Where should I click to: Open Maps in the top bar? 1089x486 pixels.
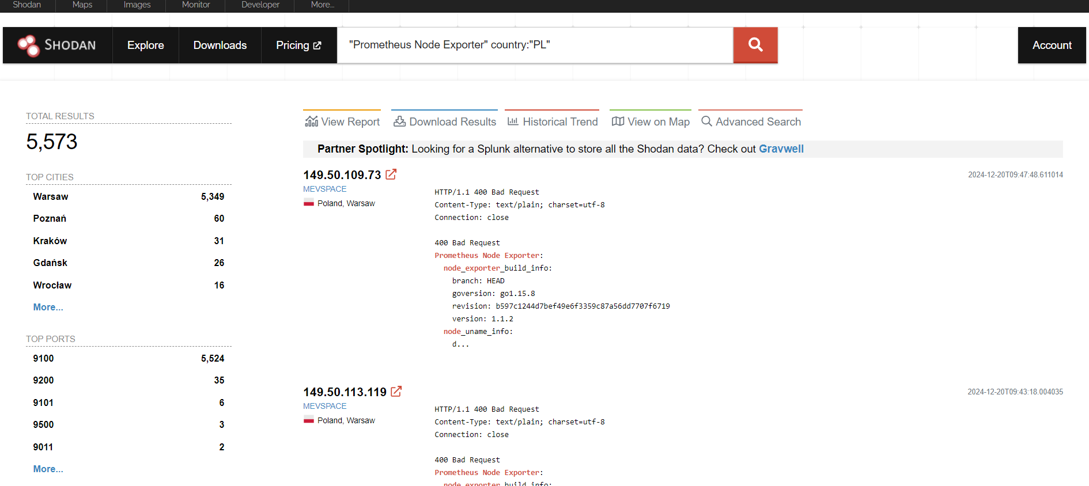pos(82,5)
